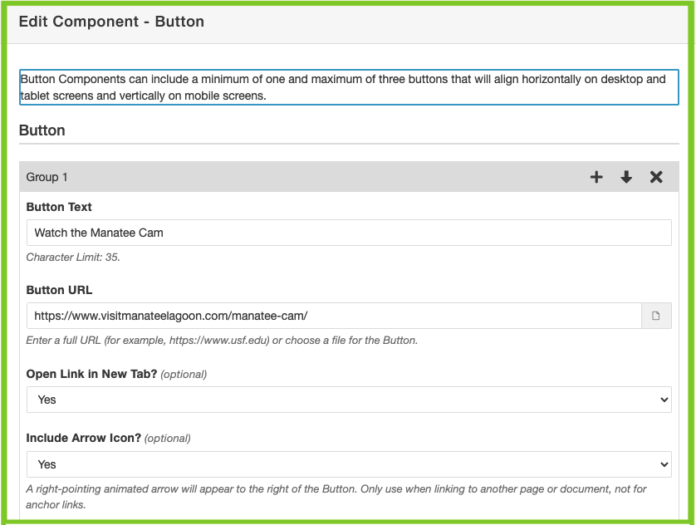The width and height of the screenshot is (696, 525).
Task: Click the Button section heading
Action: click(42, 130)
